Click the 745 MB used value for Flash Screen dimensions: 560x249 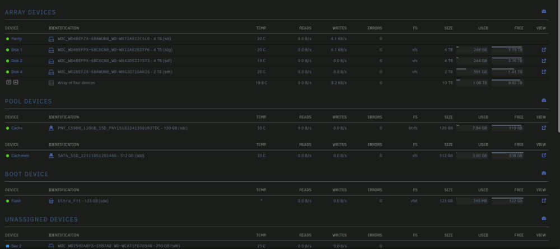click(x=480, y=201)
